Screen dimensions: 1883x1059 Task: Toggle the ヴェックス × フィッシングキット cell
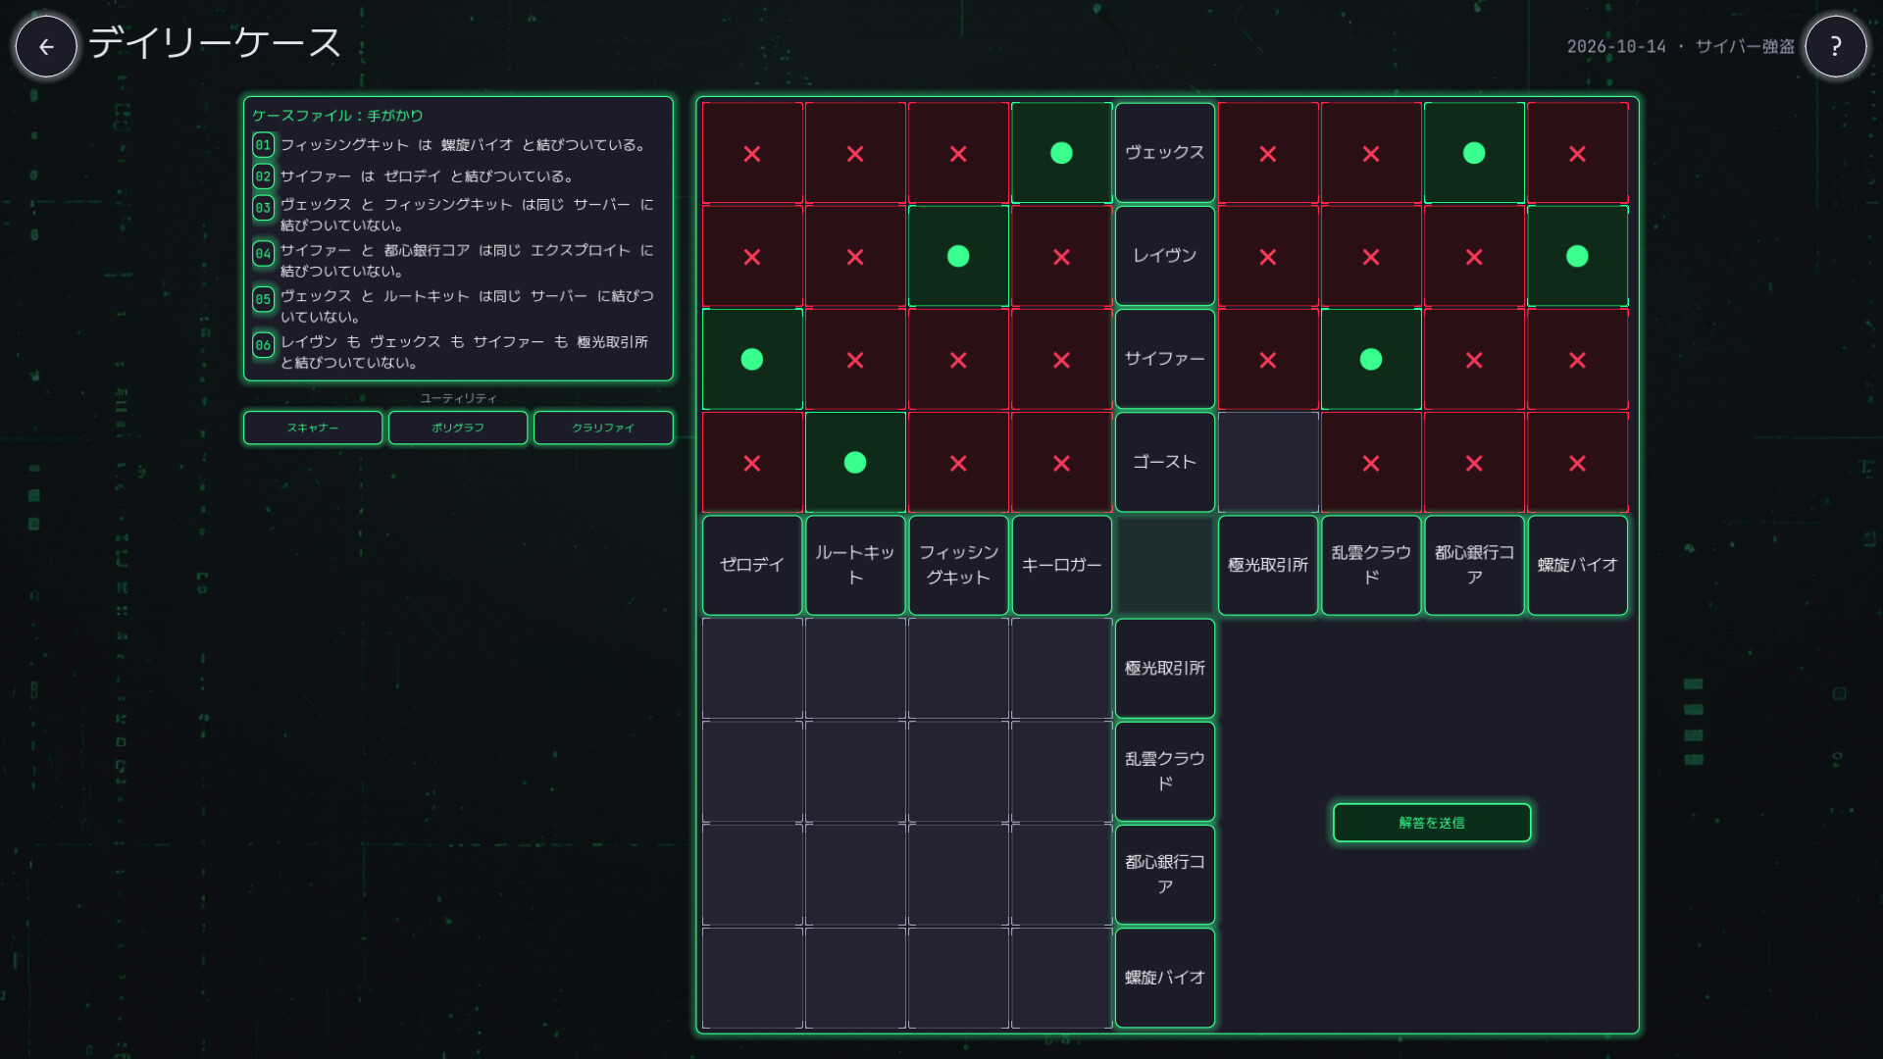click(x=958, y=153)
